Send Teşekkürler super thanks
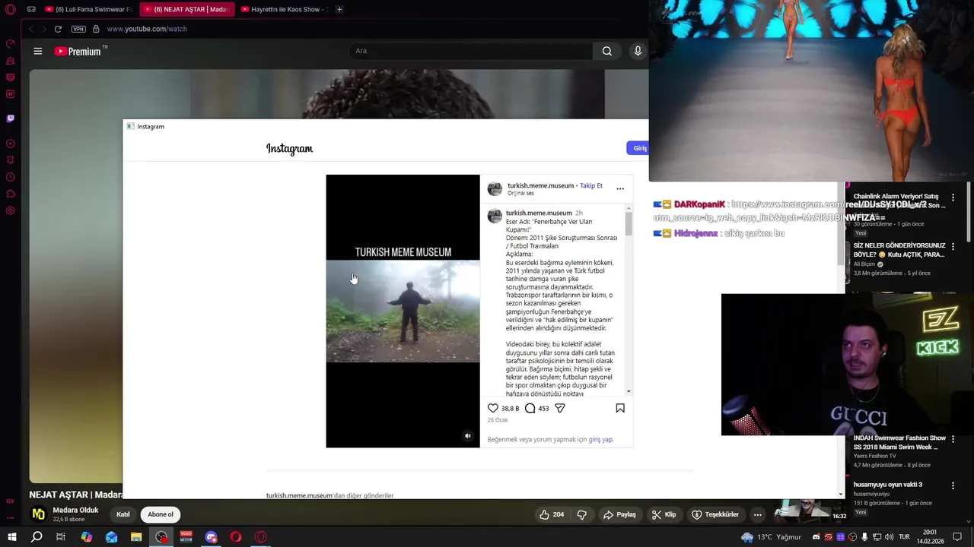The image size is (974, 547). pyautogui.click(x=715, y=514)
